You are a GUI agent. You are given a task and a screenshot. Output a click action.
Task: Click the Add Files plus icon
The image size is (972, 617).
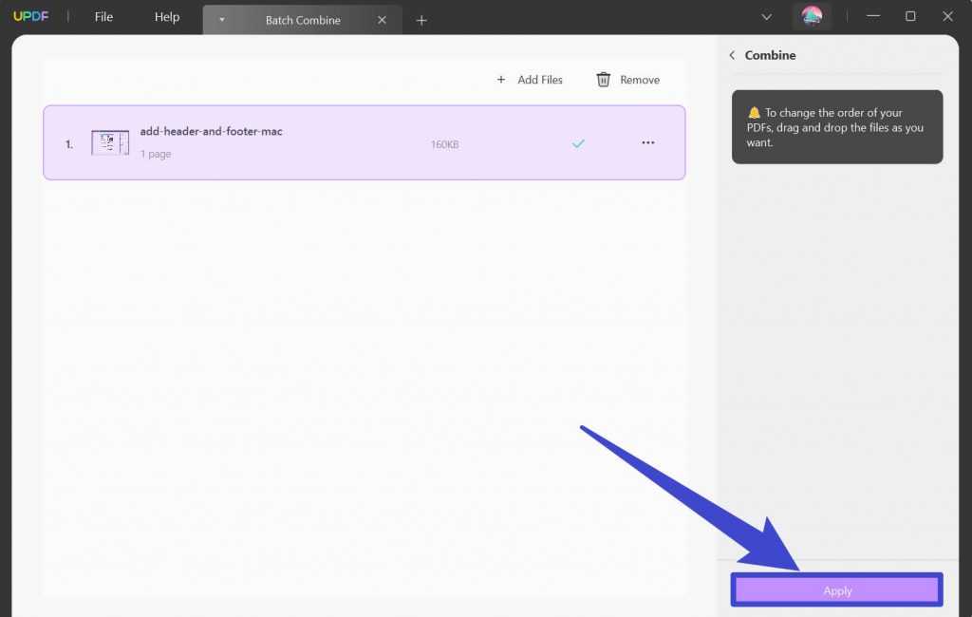(501, 80)
